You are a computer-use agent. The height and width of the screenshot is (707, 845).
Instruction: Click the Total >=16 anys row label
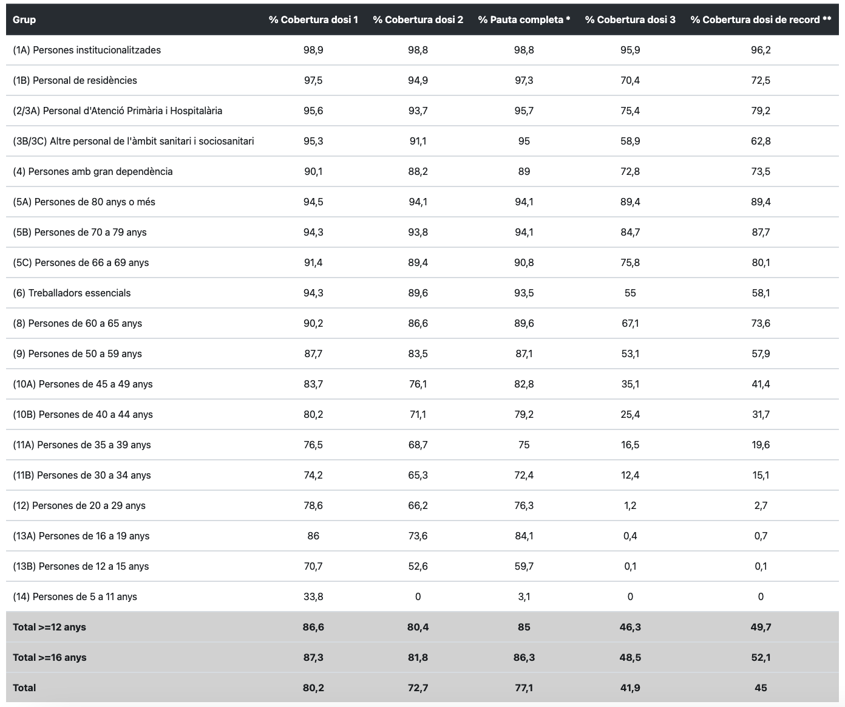[x=49, y=657]
